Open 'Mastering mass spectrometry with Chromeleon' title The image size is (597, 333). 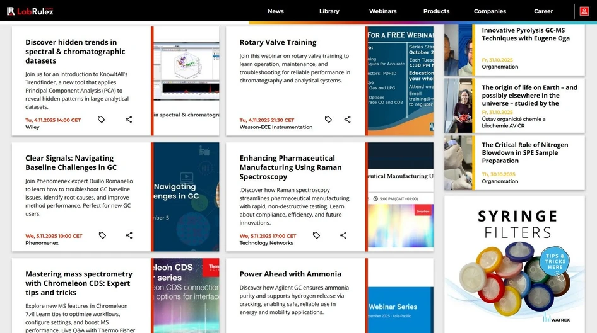pos(79,283)
